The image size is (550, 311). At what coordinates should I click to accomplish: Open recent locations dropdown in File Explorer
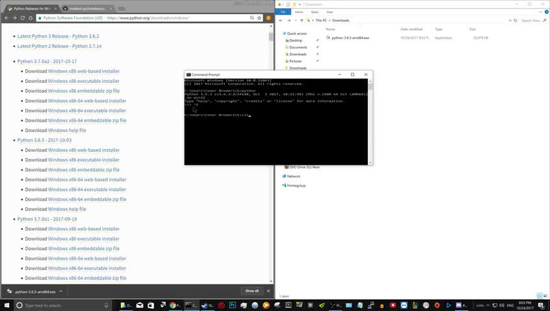pyautogui.click(x=295, y=21)
